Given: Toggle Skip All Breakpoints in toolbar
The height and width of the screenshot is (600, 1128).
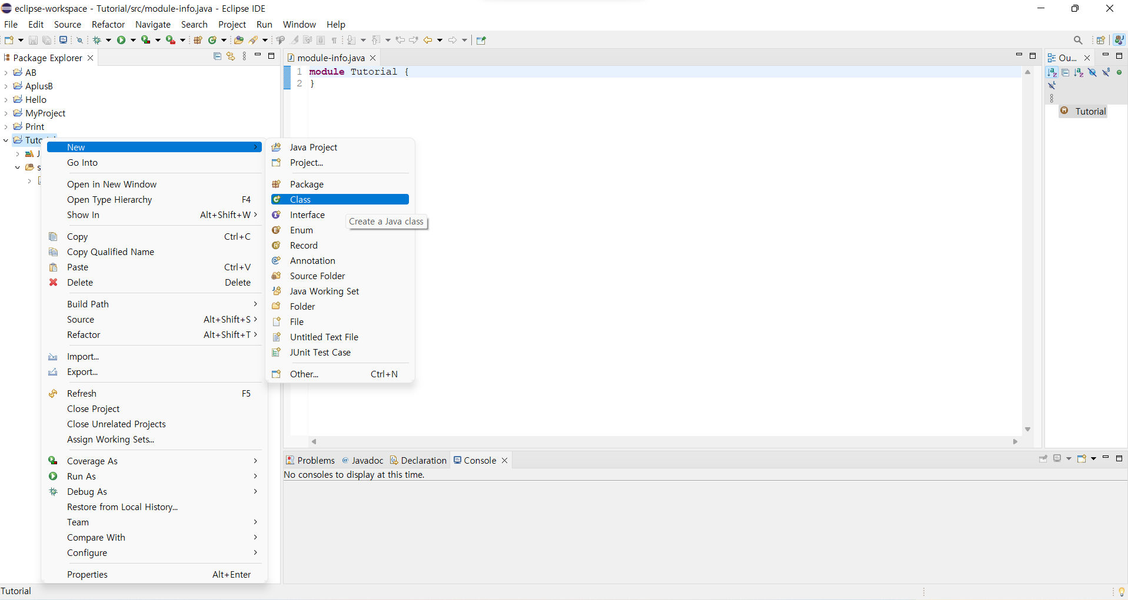Looking at the screenshot, I should click(80, 40).
